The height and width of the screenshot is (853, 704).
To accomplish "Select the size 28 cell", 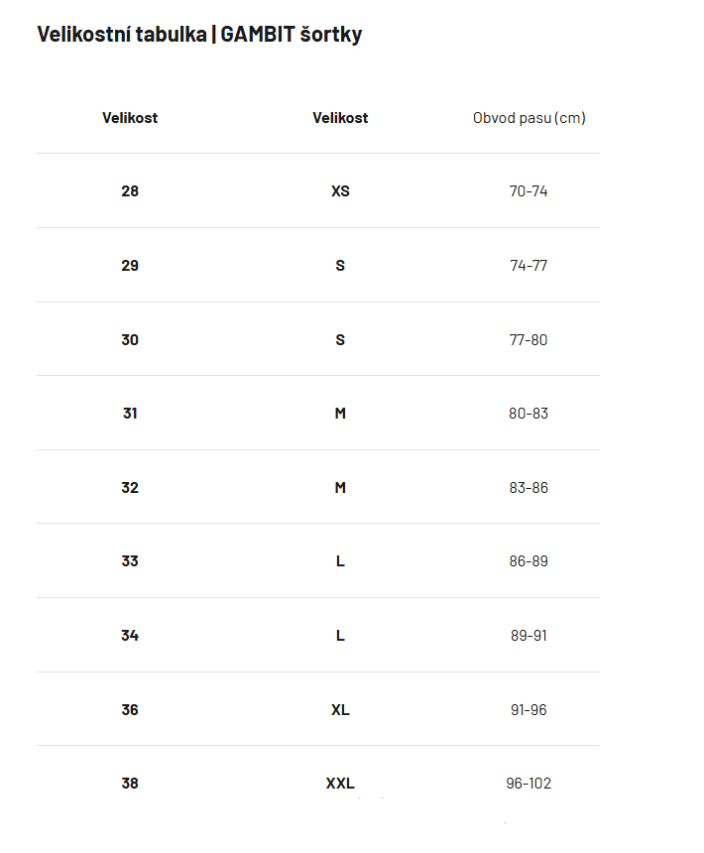I will click(130, 191).
